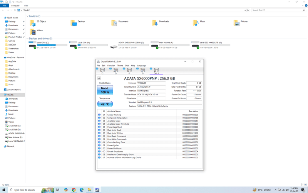Open the 3D Objects folder
This screenshot has height=193, width=308.
33,23
